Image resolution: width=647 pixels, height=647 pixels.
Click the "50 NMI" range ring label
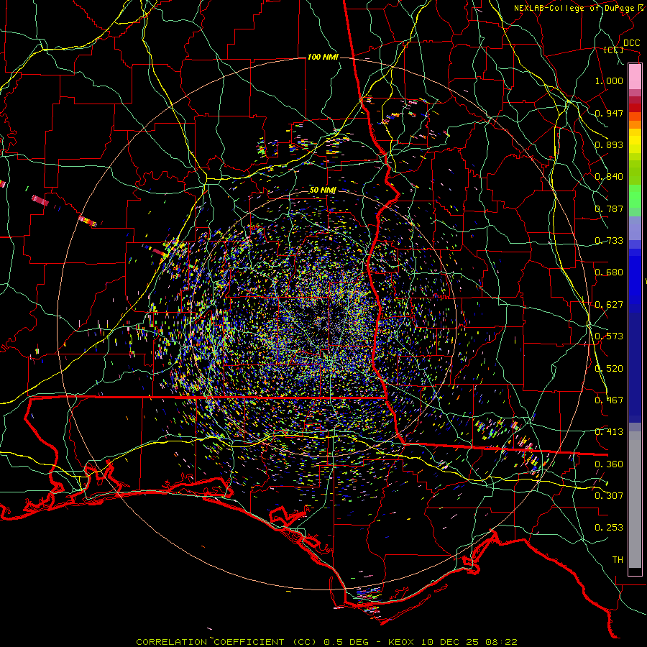pyautogui.click(x=323, y=191)
